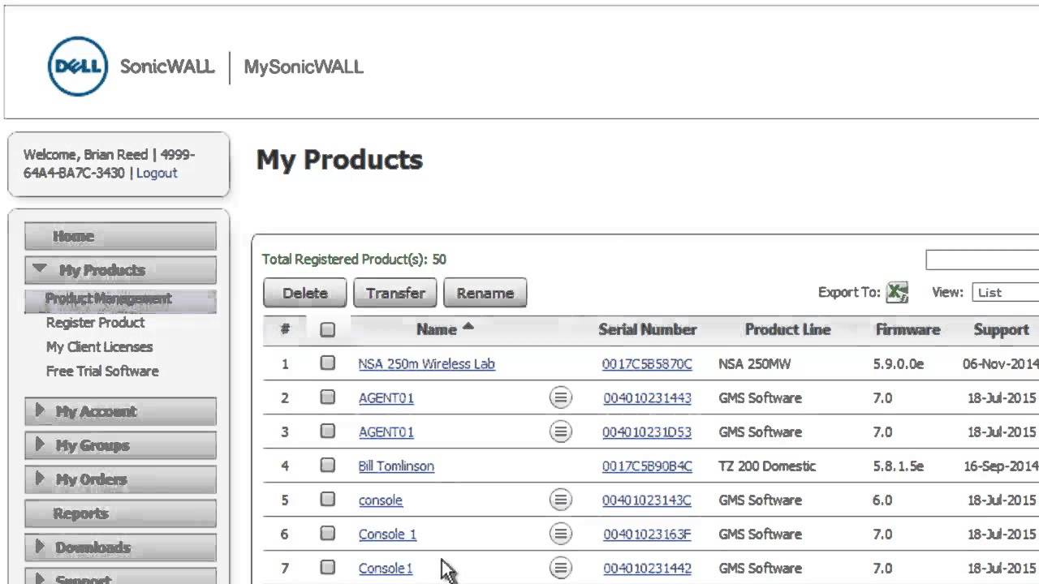Image resolution: width=1039 pixels, height=584 pixels.
Task: Open the console product link
Action: pos(381,500)
